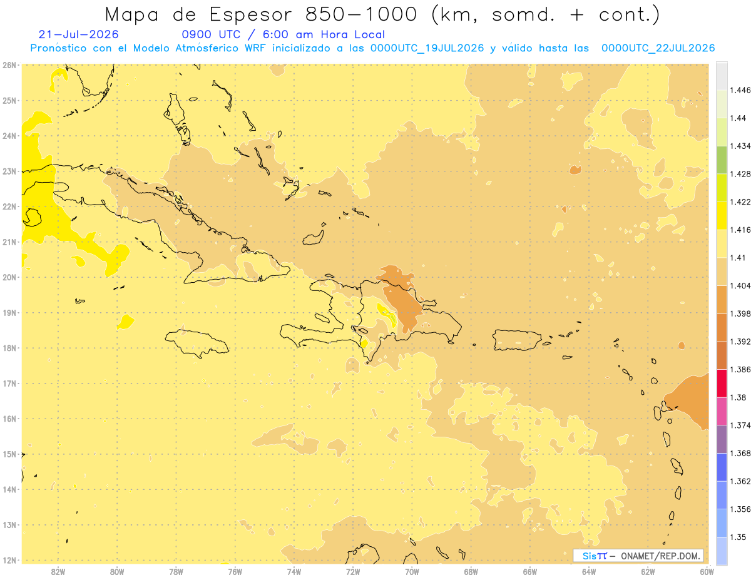Click the 19N latitude label
Screen dimensions: 751x580
click(9, 313)
